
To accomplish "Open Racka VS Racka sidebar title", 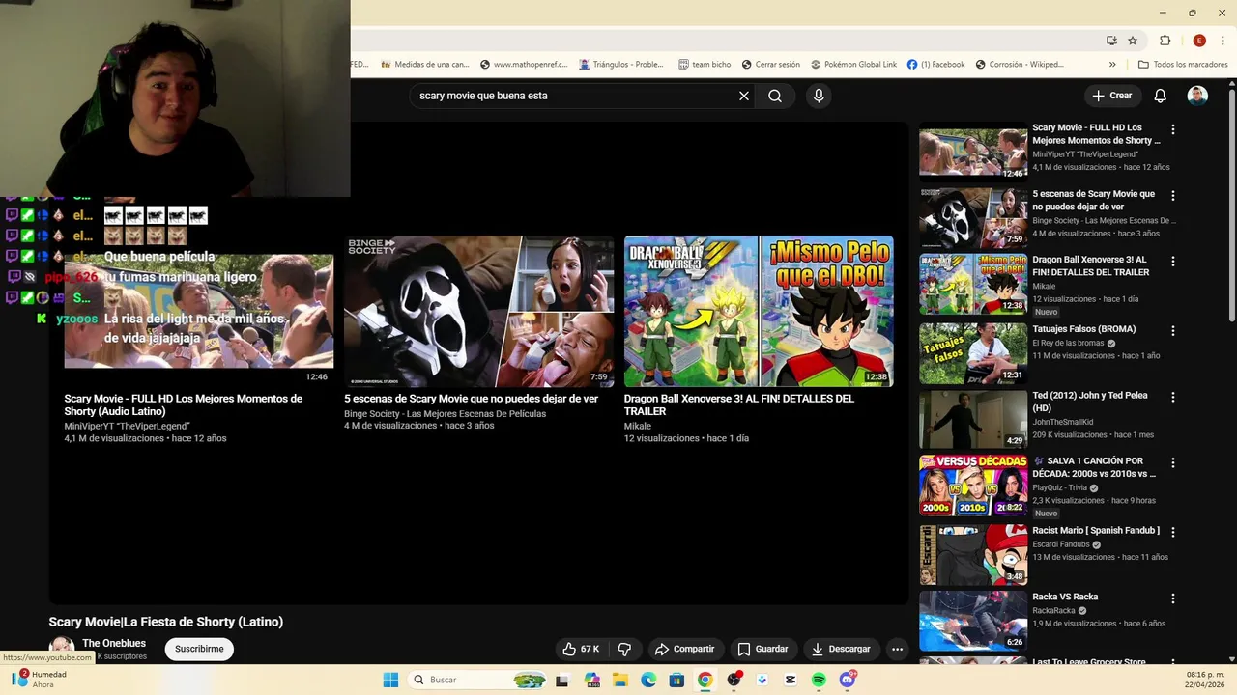I will (1065, 597).
